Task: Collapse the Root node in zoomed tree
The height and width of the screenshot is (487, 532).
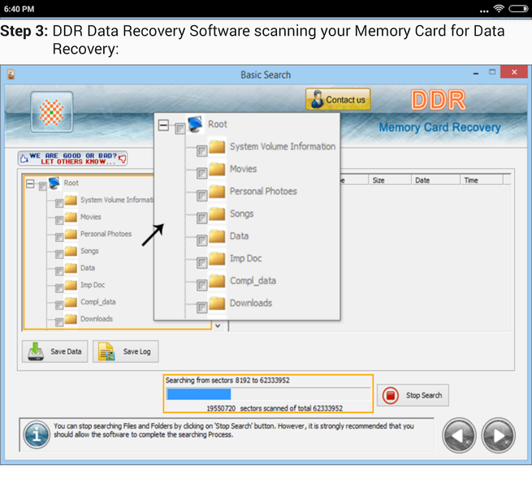Action: (164, 126)
